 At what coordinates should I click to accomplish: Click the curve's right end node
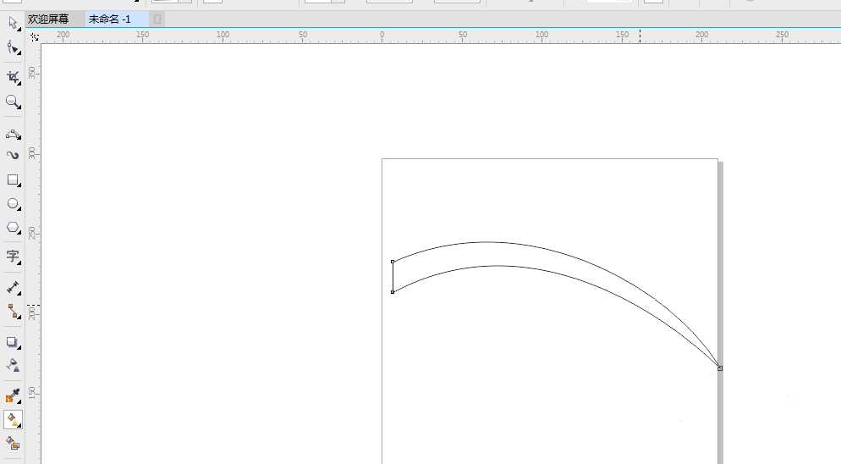tap(720, 368)
